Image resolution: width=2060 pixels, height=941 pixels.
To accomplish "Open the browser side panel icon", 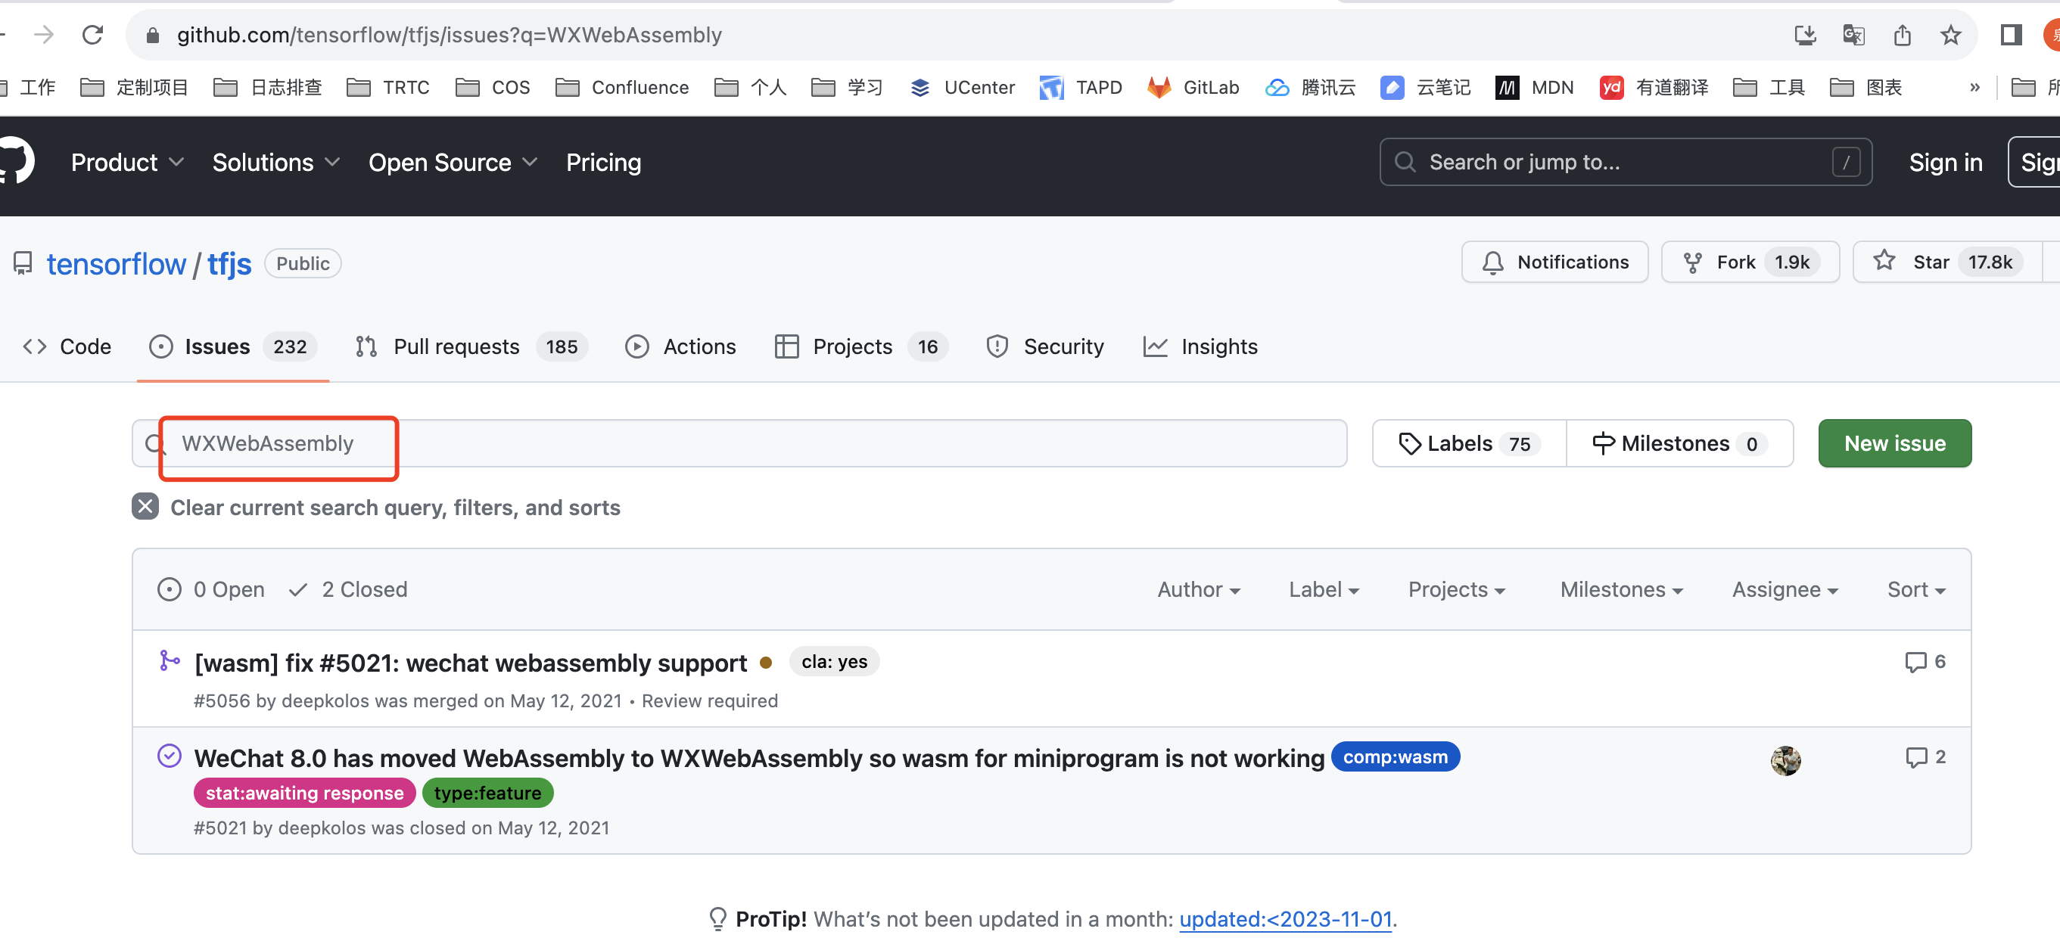I will (2010, 34).
